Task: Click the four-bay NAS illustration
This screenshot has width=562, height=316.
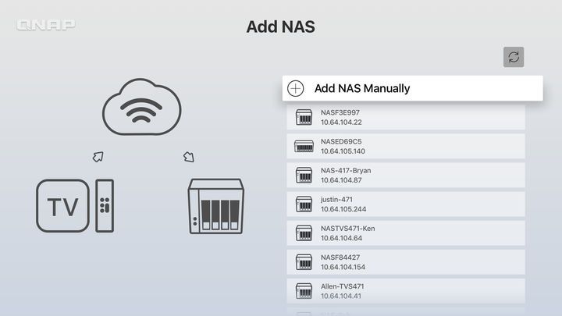Action: 216,206
